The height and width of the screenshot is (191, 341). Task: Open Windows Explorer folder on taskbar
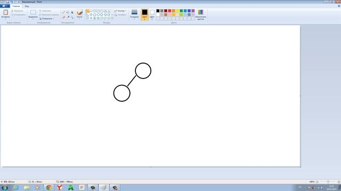click(x=27, y=187)
